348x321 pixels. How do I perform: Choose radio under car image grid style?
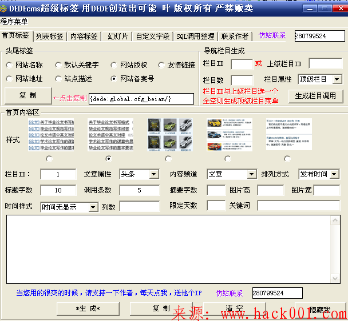tap(168, 159)
